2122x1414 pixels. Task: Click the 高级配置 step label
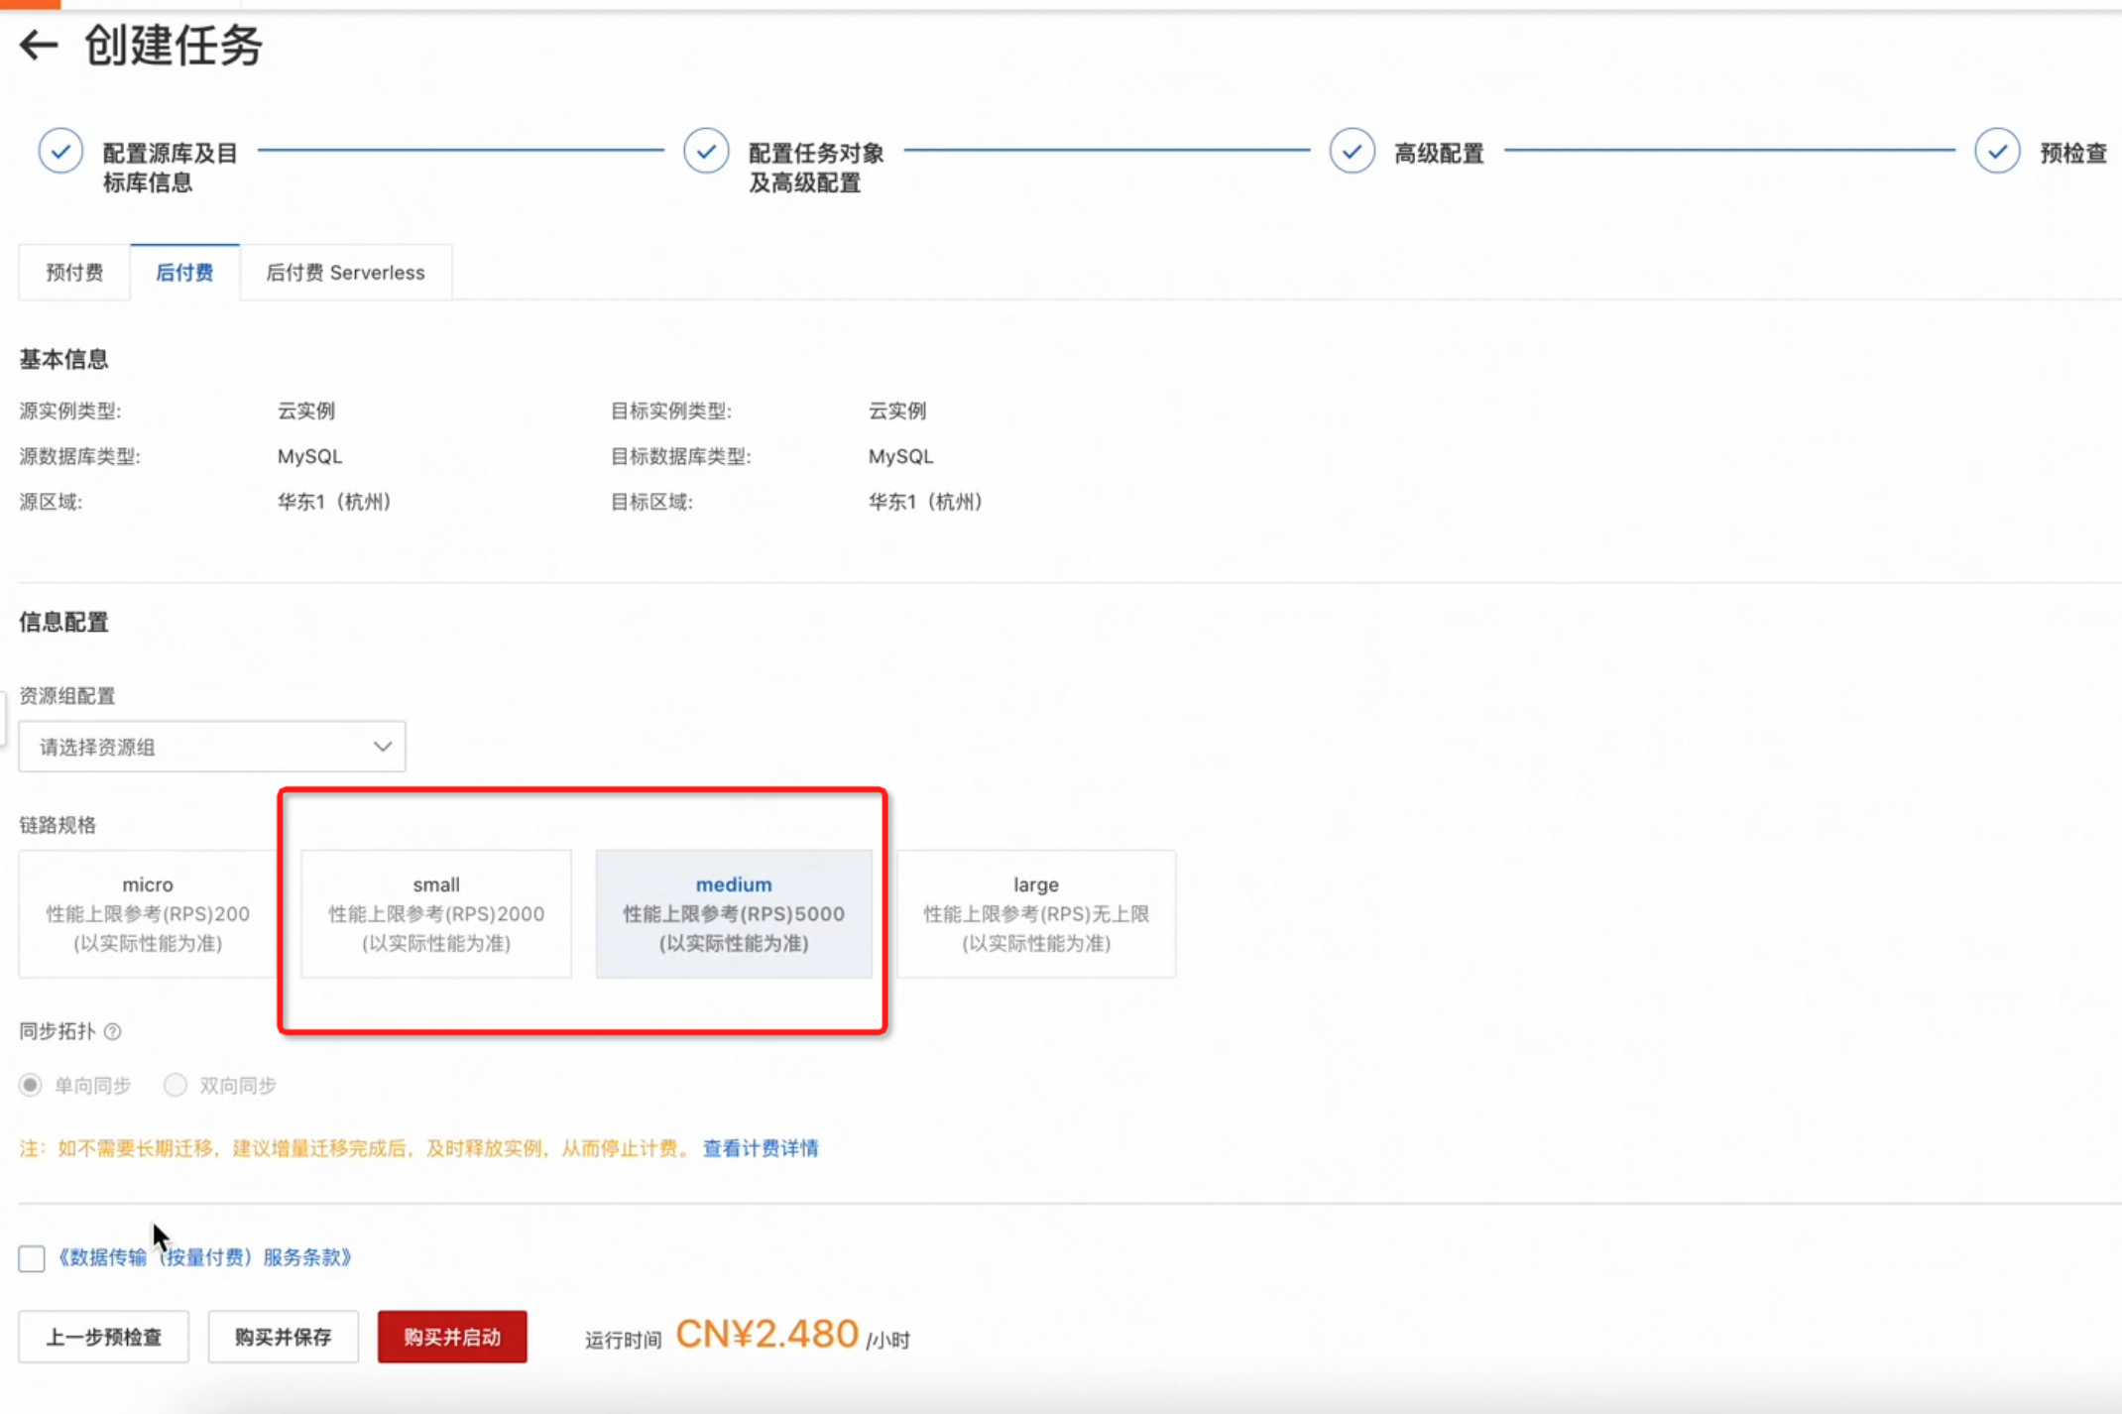click(x=1439, y=154)
